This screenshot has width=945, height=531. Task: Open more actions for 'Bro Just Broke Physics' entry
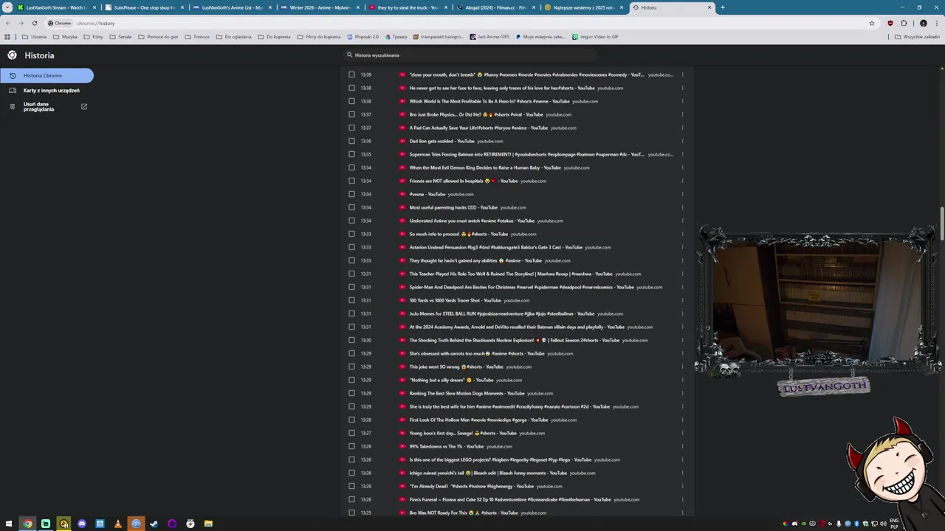[x=682, y=114]
